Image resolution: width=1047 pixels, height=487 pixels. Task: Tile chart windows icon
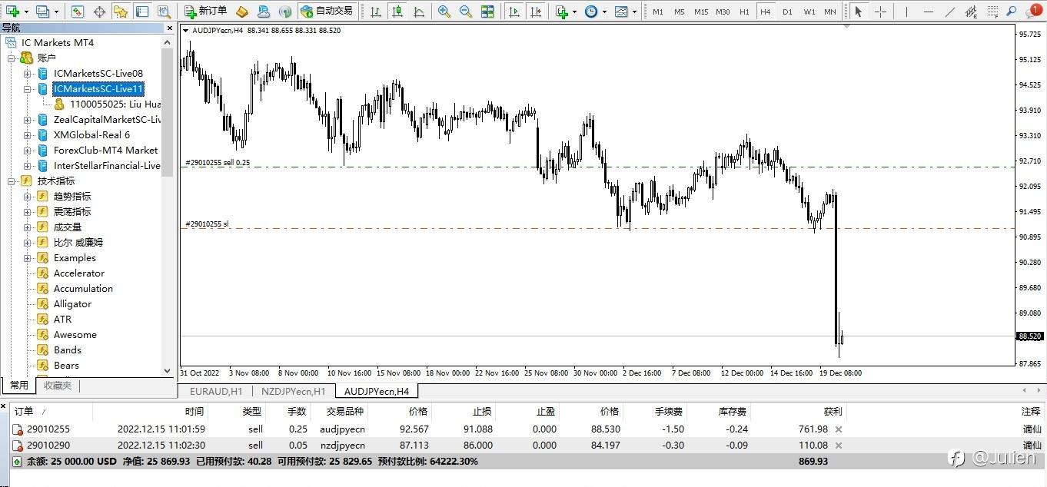coord(487,12)
